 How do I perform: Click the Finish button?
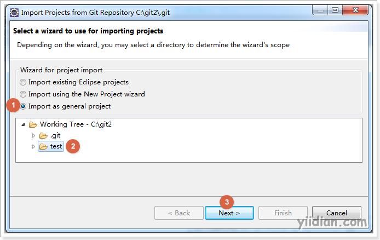(x=283, y=213)
